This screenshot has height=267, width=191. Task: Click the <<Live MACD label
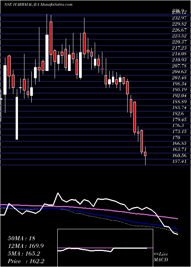pos(161,257)
